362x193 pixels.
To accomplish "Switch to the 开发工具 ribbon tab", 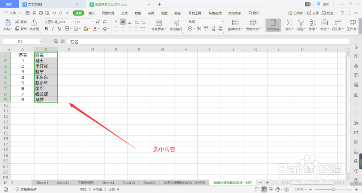I will (195, 13).
